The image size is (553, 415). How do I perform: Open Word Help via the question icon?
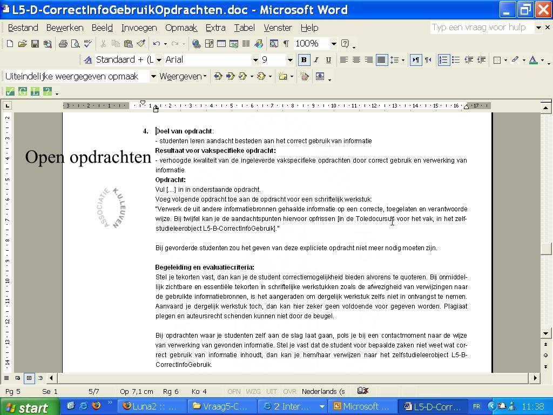click(345, 44)
